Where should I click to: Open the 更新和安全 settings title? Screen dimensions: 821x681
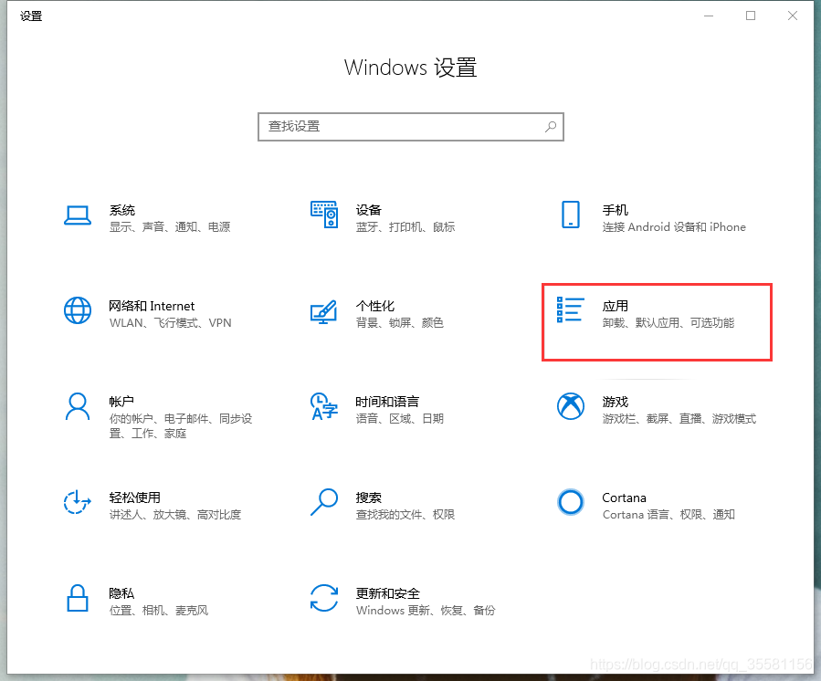388,593
